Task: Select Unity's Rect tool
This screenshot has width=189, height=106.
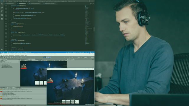Action: point(11,57)
